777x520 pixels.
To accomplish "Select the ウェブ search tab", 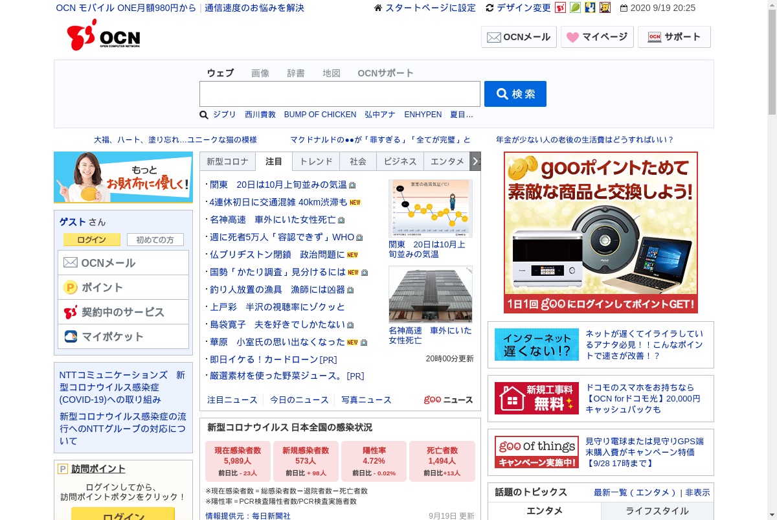I will coord(220,73).
